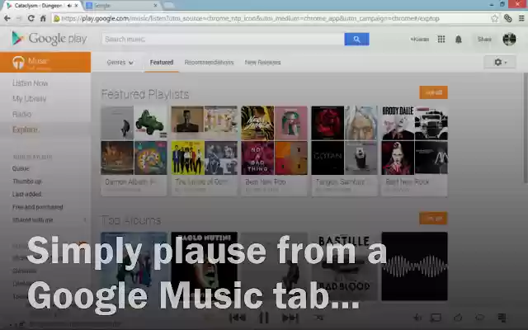The image size is (528, 330).
Task: Open Explore in sidebar
Action: tap(26, 130)
